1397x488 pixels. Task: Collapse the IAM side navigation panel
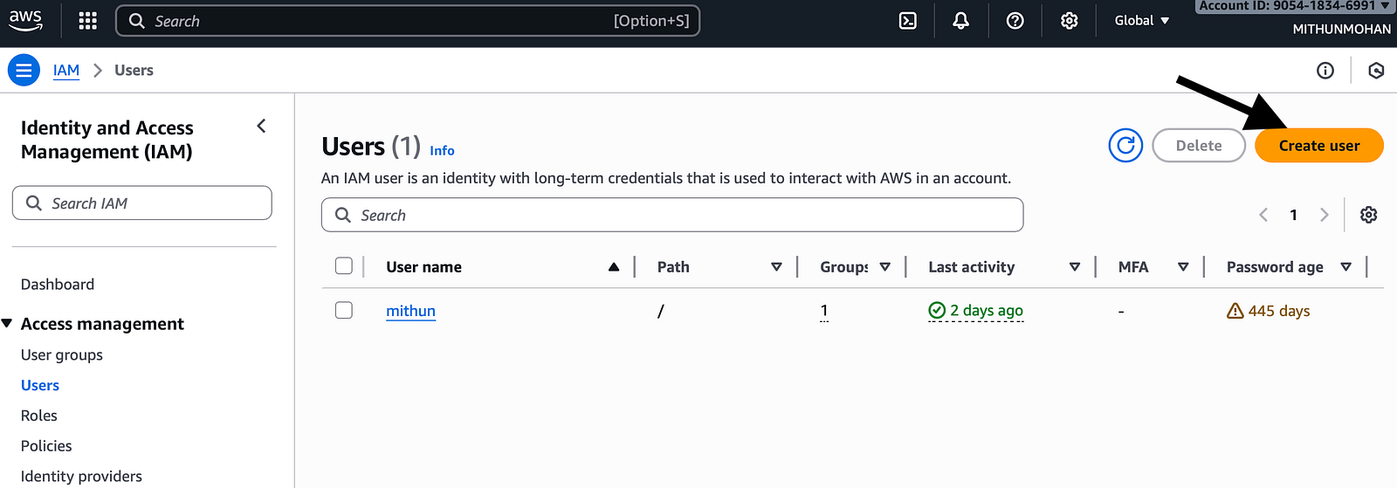coord(261,127)
